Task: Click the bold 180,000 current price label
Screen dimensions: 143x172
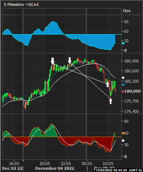Action: tap(132, 92)
